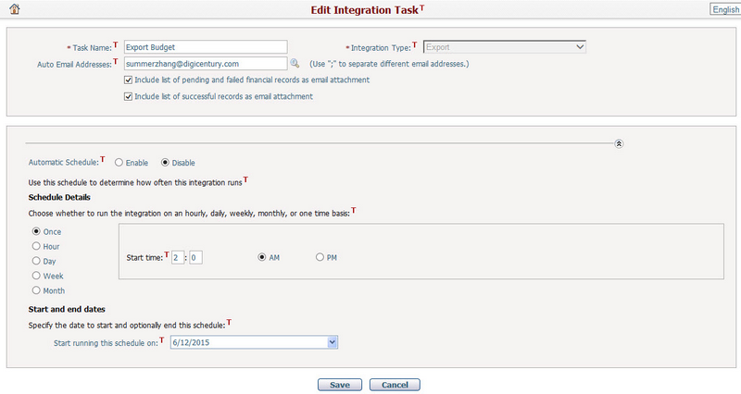Click the T icon next to Start time
Screen dimensions: 741x394
166,254
